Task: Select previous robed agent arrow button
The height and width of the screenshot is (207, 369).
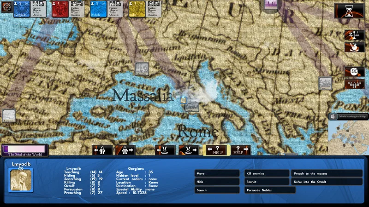Action: click(x=102, y=150)
